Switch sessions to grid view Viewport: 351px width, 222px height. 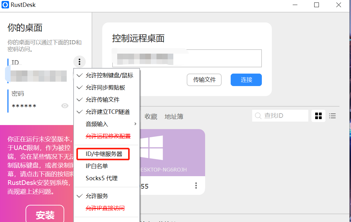[x=318, y=116]
